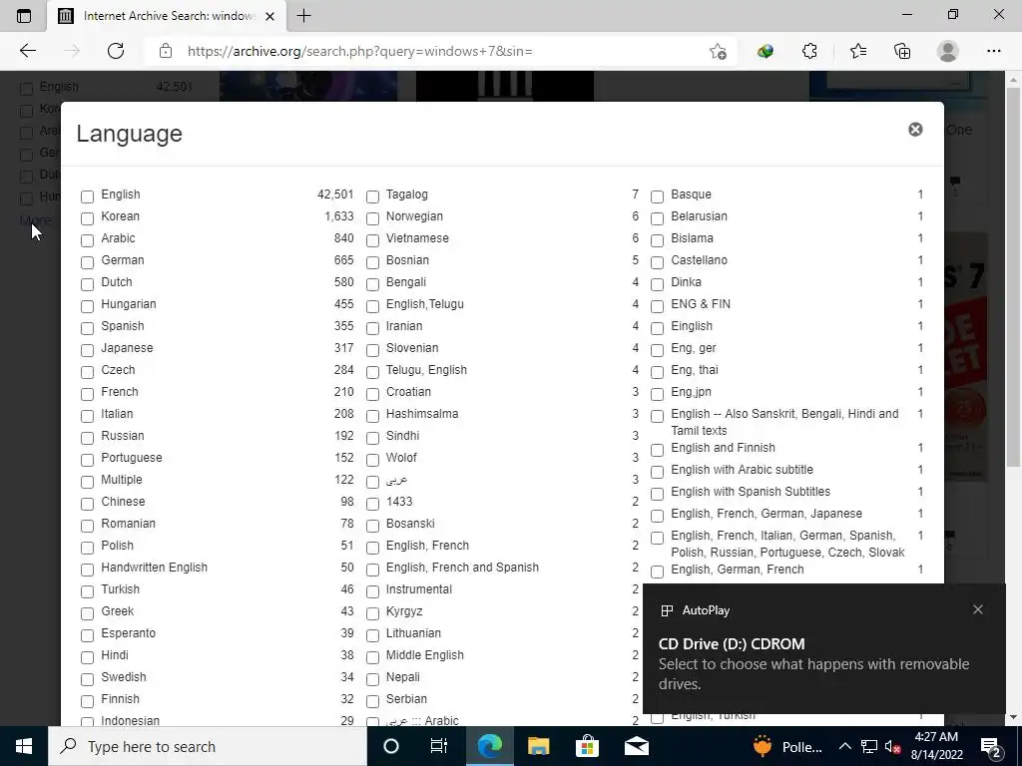This screenshot has height=766, width=1022.
Task: Click the Microsoft Edge taskbar icon
Action: (489, 746)
